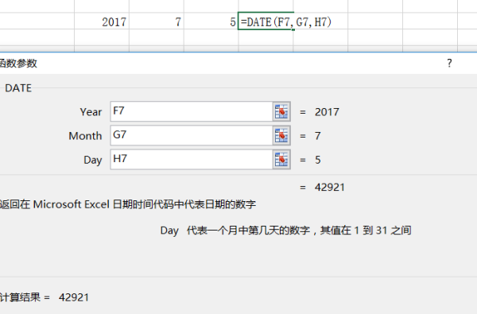The height and width of the screenshot is (314, 477).
Task: Click the DATE function name heading
Action: pyautogui.click(x=18, y=88)
